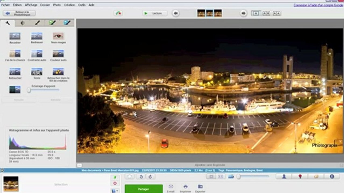The width and height of the screenshot is (344, 193).
Task: Go to next photo with right arrow
Action: point(243,13)
